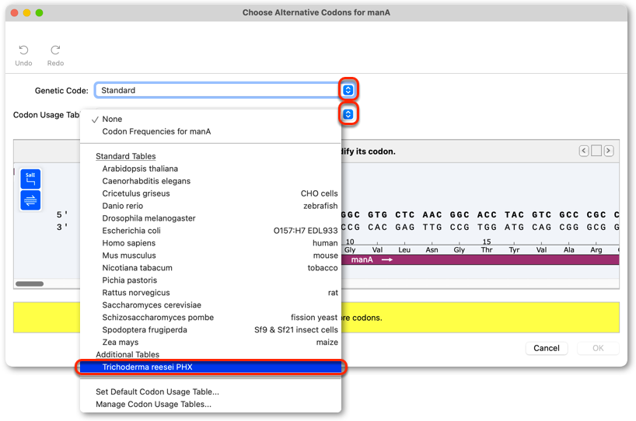Choose Danio rerio zebrafish table
636x421 pixels.
pos(211,206)
